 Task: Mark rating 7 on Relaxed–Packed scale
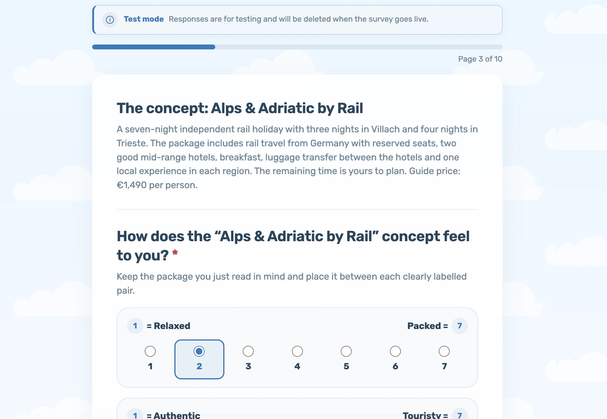coord(444,359)
